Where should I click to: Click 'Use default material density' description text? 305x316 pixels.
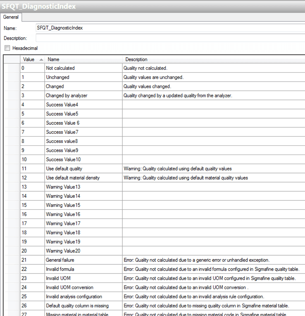(186, 178)
